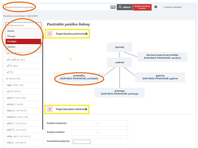Click help icon beside Pagal (darybos) reikšmę
Image resolution: width=198 pixels, height=148 pixels.
click(x=86, y=109)
